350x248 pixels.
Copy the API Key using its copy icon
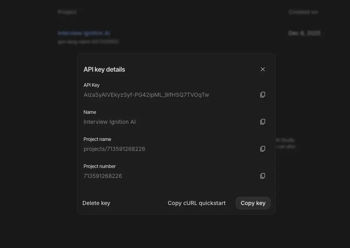pos(262,94)
